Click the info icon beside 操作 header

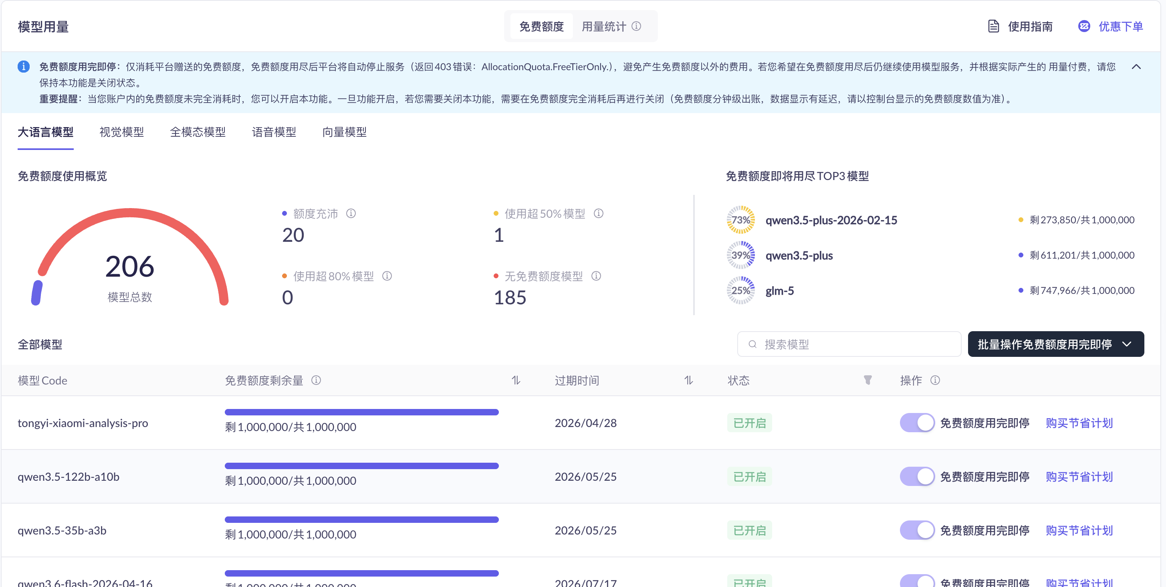tap(935, 380)
